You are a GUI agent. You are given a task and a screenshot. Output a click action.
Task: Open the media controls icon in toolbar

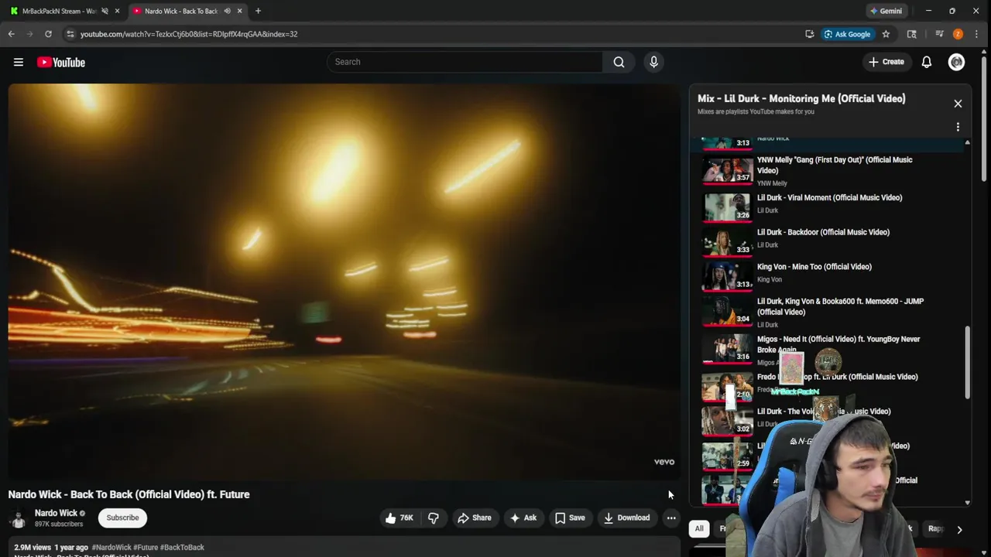[939, 34]
